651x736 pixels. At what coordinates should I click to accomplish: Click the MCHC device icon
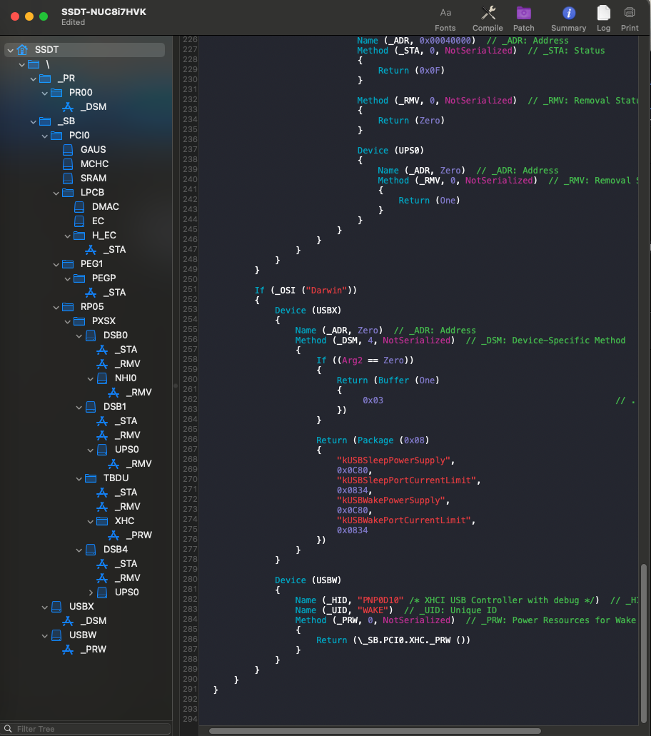68,163
